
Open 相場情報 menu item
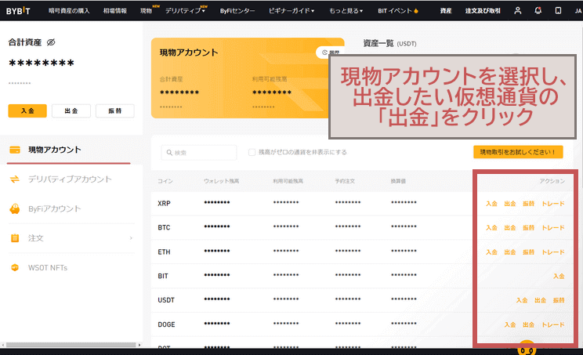click(x=115, y=11)
